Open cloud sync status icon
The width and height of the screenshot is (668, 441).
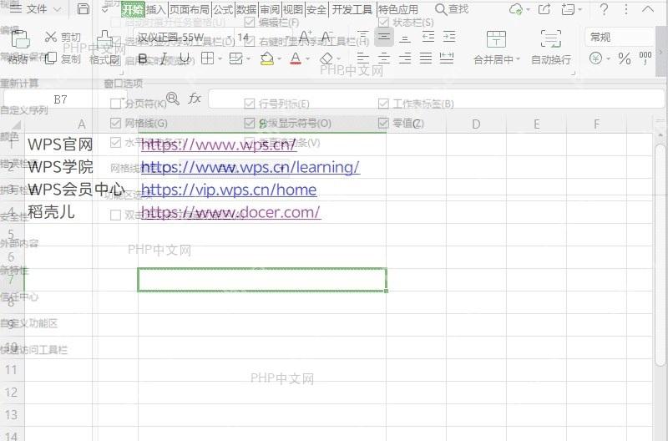point(516,9)
